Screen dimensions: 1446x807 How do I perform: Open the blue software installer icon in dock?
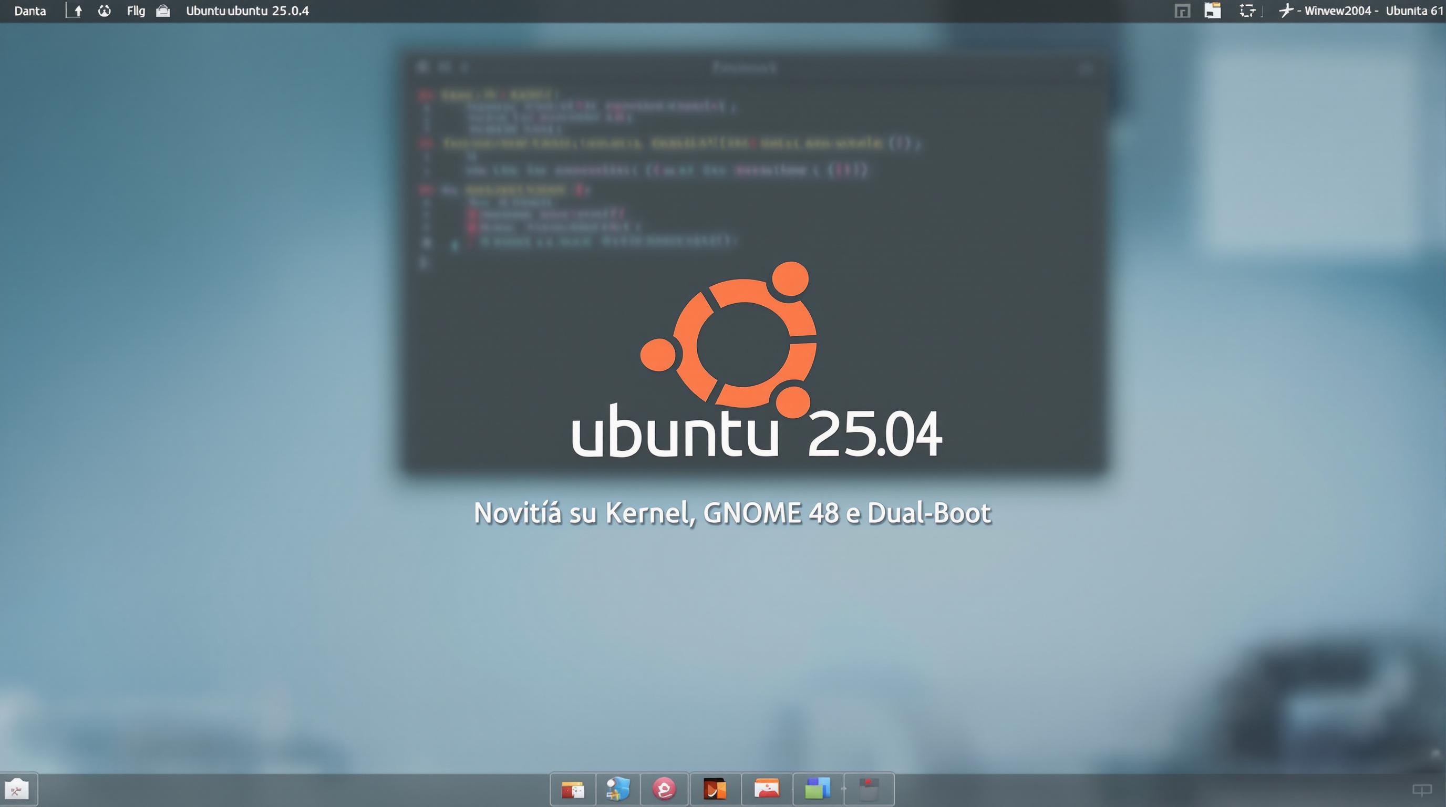coord(617,789)
